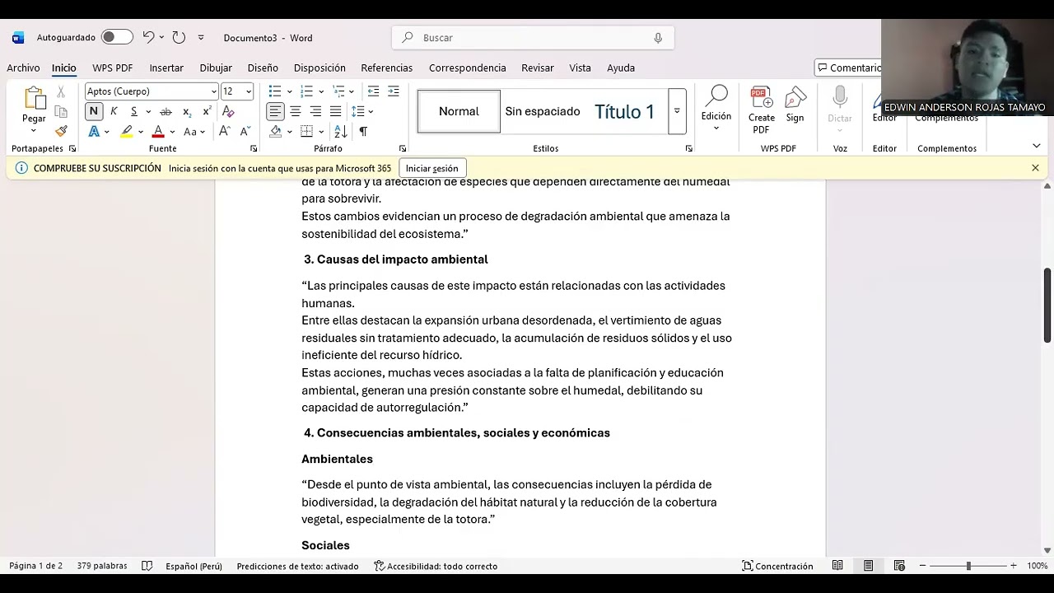Click the spelling check book icon in status bar
The width and height of the screenshot is (1054, 593).
click(x=147, y=566)
